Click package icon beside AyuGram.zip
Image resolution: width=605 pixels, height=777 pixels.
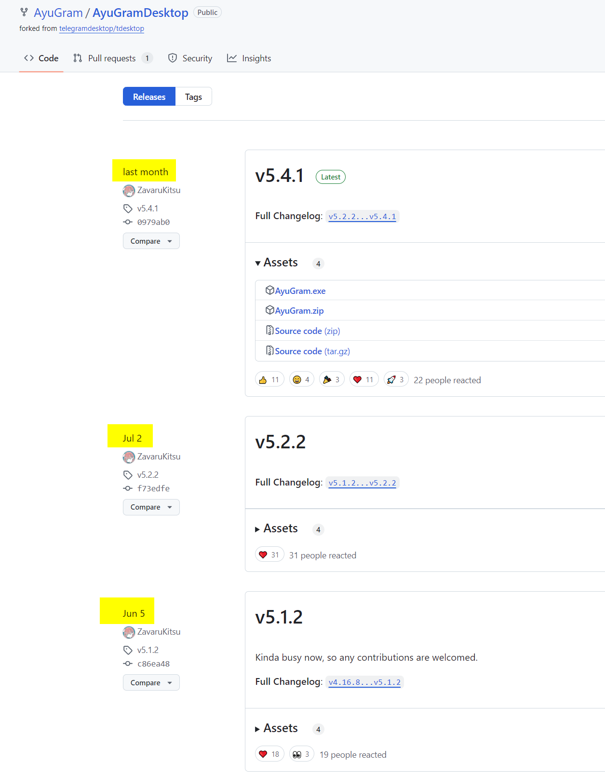coord(270,310)
